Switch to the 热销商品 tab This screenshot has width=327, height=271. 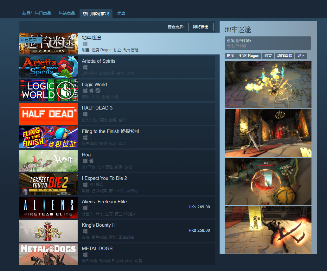click(67, 14)
